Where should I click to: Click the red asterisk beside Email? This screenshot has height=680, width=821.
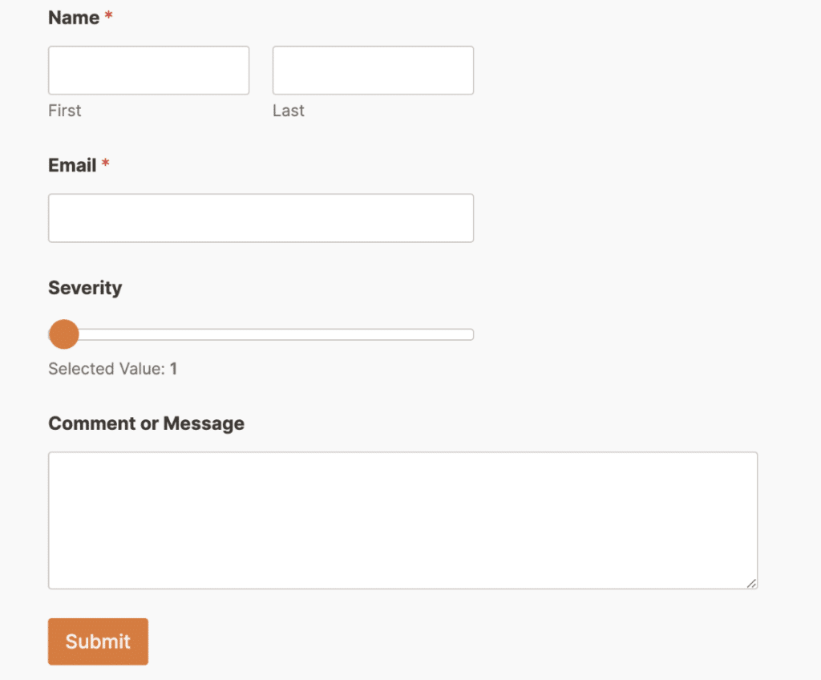[105, 164]
